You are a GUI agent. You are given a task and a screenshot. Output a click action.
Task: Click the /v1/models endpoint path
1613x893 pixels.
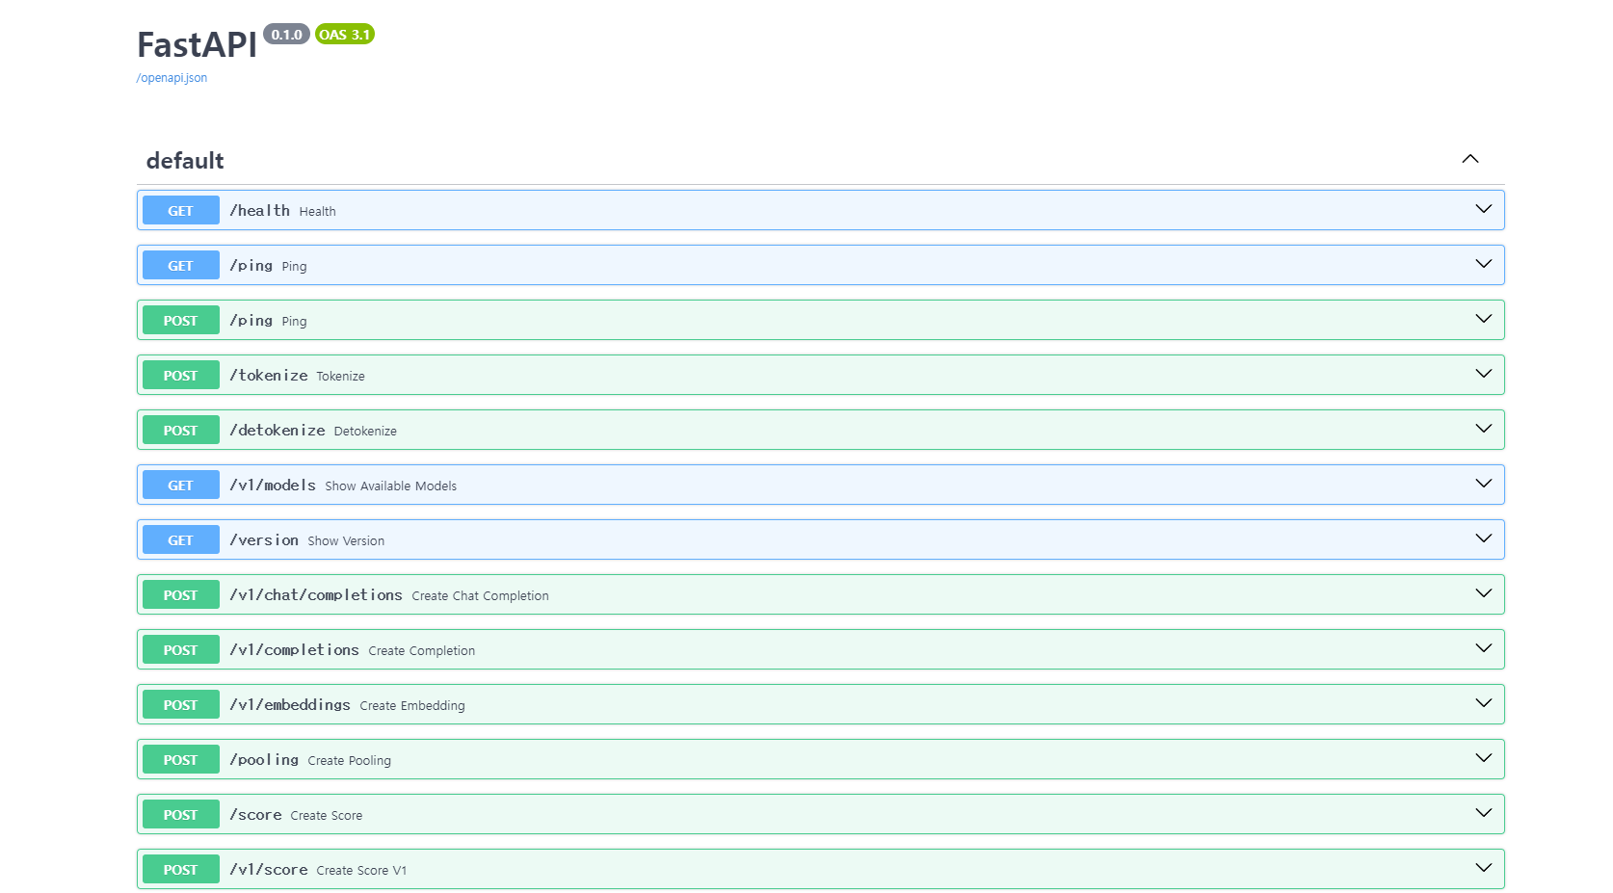(273, 485)
